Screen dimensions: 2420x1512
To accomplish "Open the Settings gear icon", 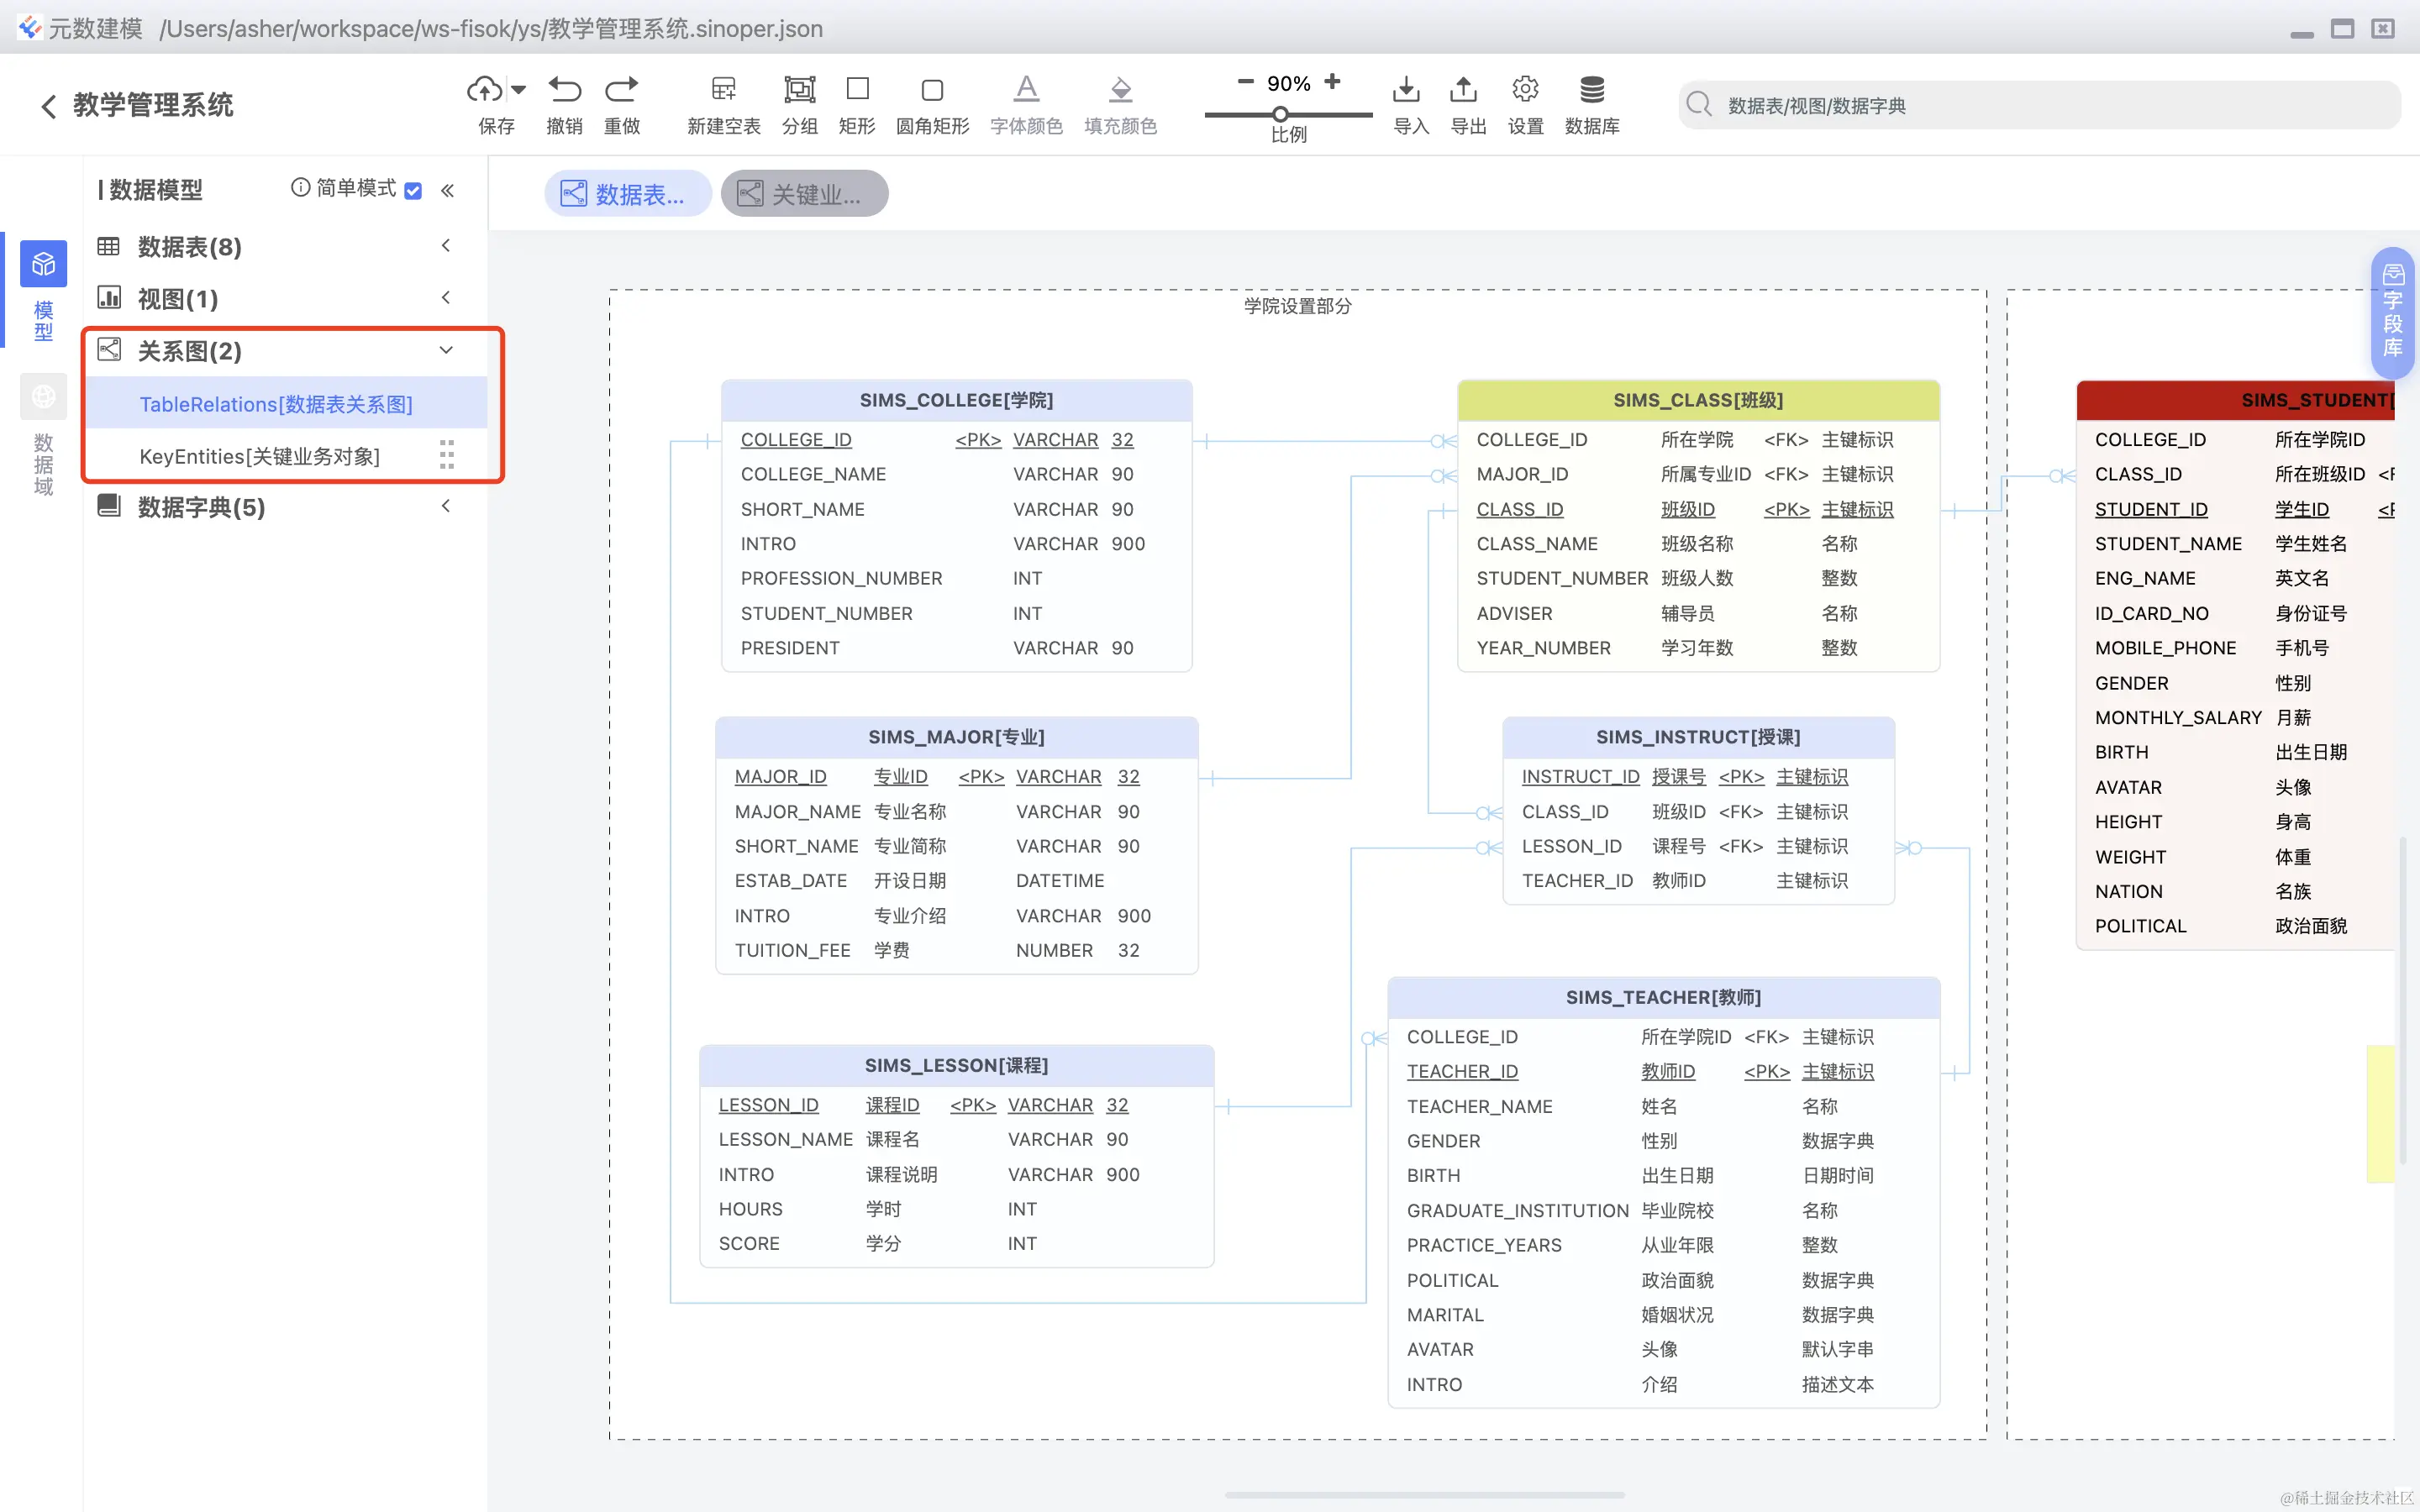I will (x=1525, y=90).
